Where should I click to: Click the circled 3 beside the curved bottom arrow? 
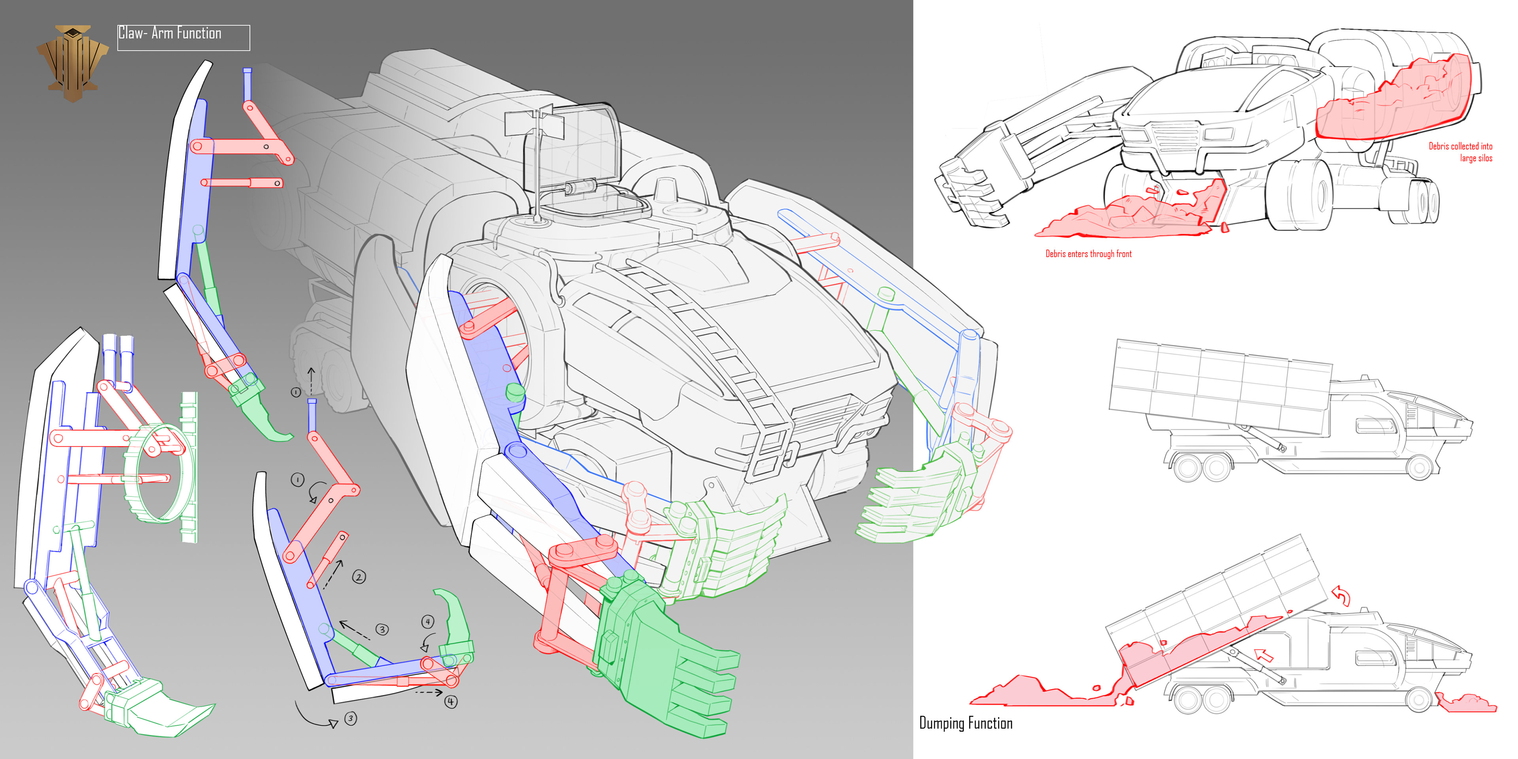coord(351,718)
